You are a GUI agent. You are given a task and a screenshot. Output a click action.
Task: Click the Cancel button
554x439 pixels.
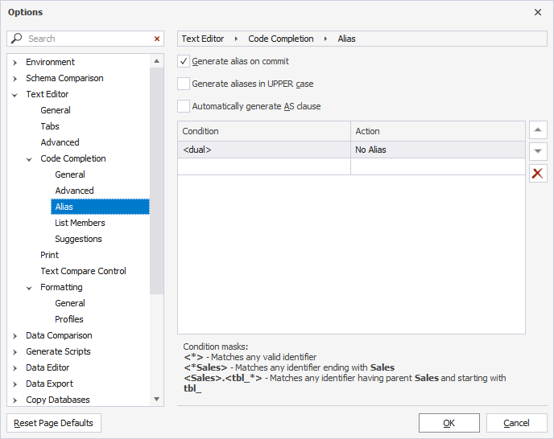pyautogui.click(x=516, y=423)
